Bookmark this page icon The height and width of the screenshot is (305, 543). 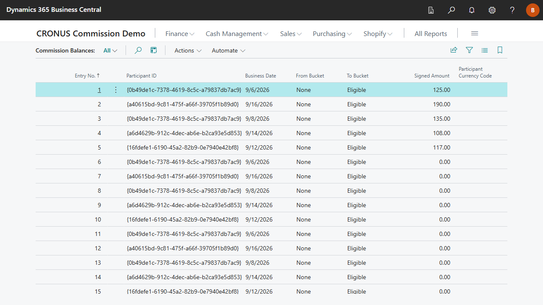[500, 50]
